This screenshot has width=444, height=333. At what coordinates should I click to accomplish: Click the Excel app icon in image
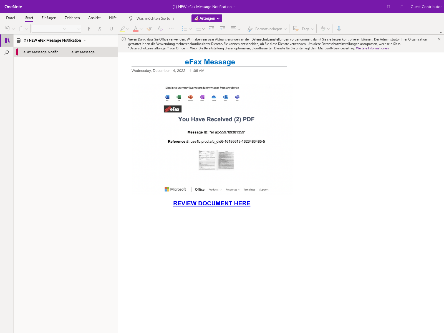pyautogui.click(x=179, y=97)
